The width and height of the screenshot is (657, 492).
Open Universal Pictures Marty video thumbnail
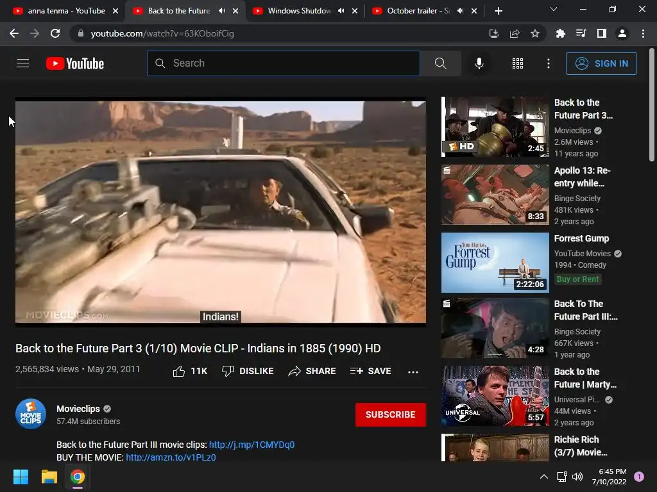495,396
